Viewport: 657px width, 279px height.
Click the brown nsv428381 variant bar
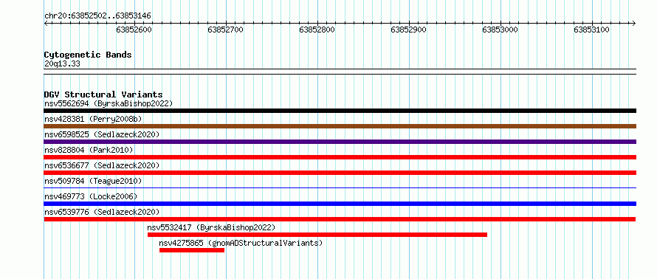click(x=340, y=126)
